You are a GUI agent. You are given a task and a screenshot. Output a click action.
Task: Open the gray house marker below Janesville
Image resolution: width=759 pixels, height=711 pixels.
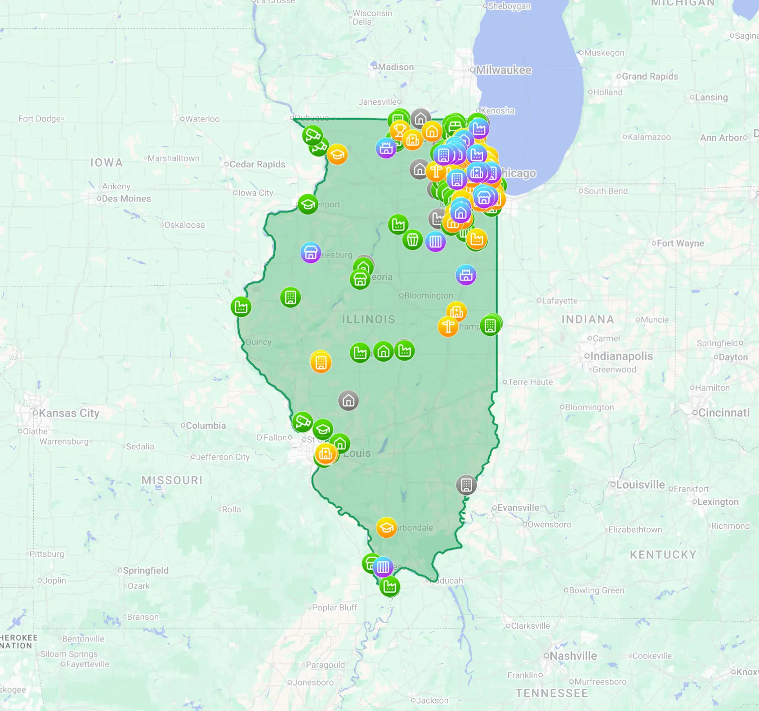coord(420,119)
